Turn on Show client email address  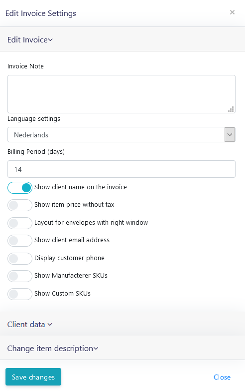tap(20, 241)
